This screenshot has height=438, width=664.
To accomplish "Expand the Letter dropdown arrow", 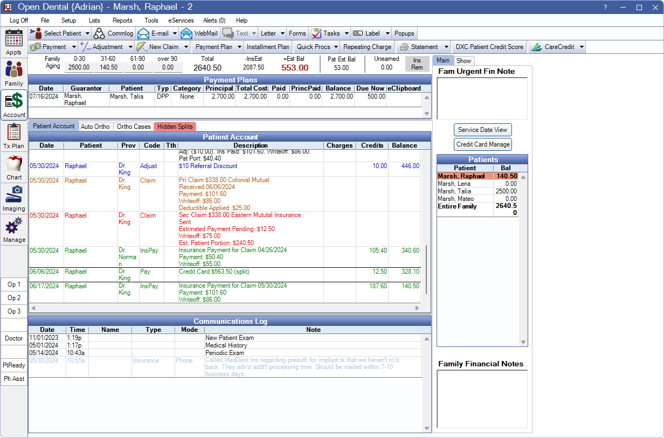I will point(282,33).
